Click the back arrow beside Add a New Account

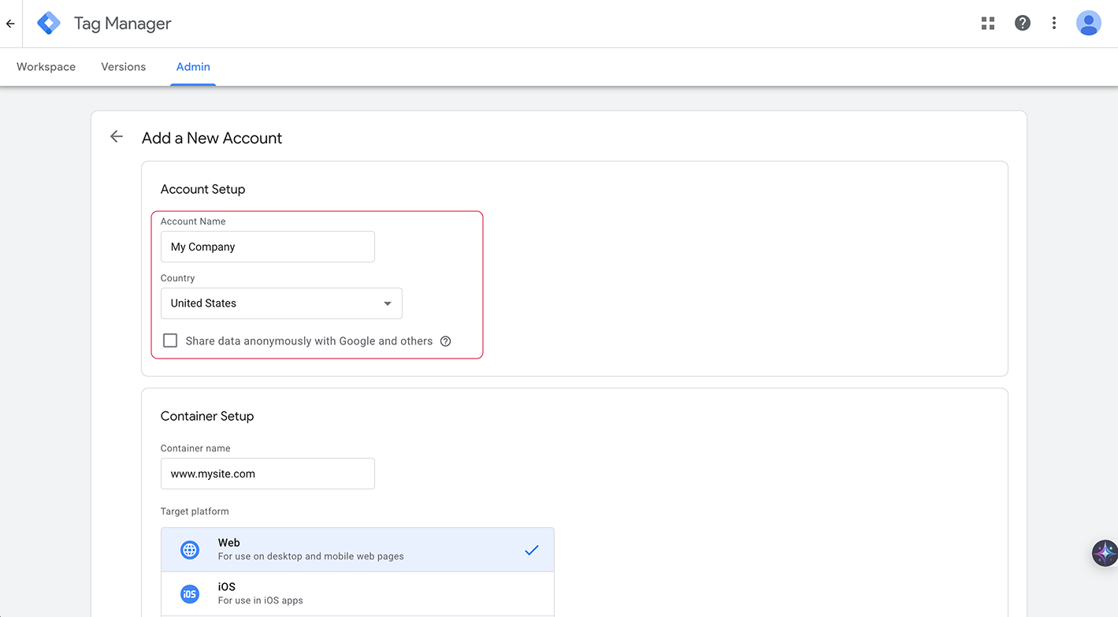117,137
